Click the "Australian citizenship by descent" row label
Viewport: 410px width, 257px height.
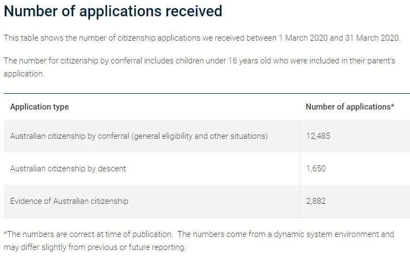click(68, 169)
